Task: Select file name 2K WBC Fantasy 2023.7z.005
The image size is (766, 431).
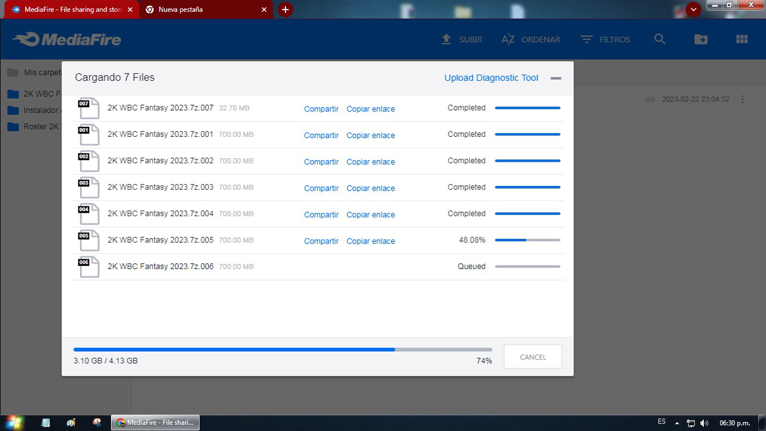Action: (160, 240)
